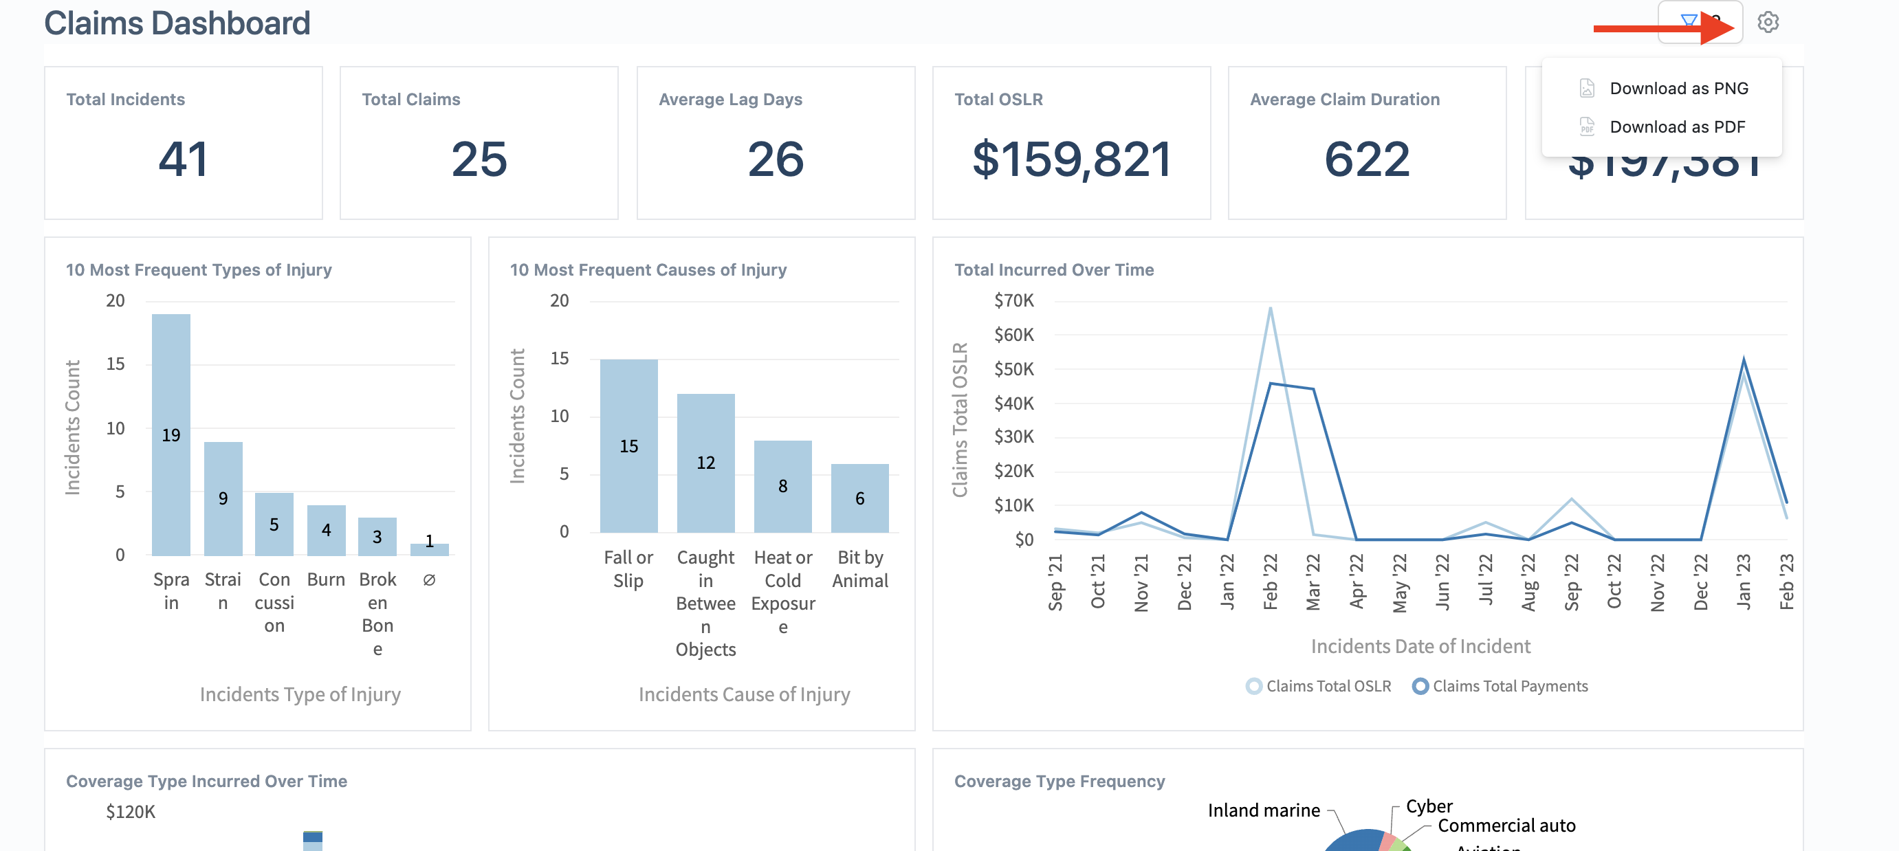The image size is (1899, 851).
Task: Click the Sep '21 x-axis label
Action: coord(1055,582)
